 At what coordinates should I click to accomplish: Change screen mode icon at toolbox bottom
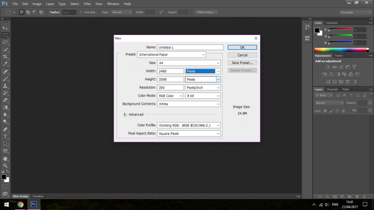click(x=5, y=194)
